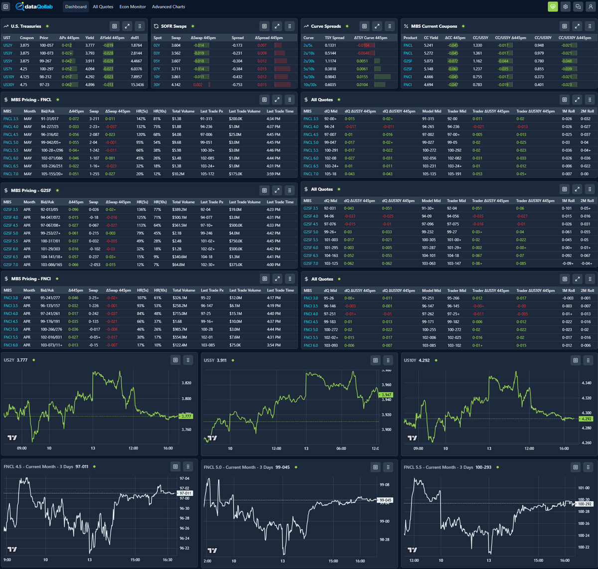Click the green heart-shield icon in the header
Viewport: 598px width, 569px height.
(x=553, y=6)
